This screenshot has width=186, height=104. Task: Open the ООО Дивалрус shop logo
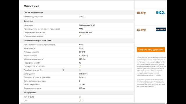click(161, 29)
